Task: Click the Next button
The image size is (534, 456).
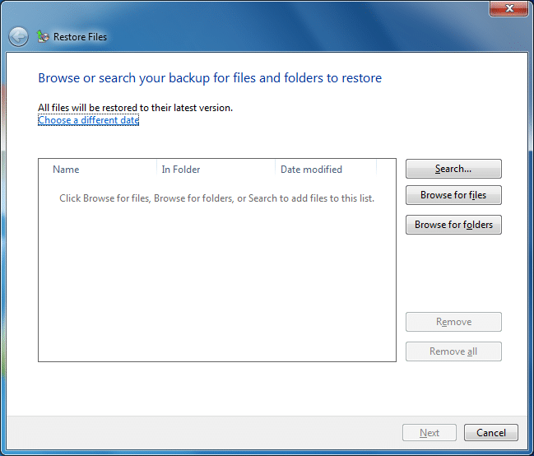Action: (430, 433)
